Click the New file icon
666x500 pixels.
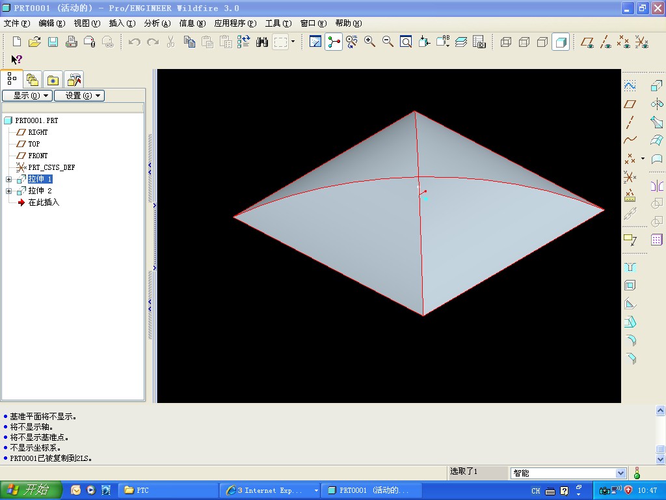coord(16,42)
